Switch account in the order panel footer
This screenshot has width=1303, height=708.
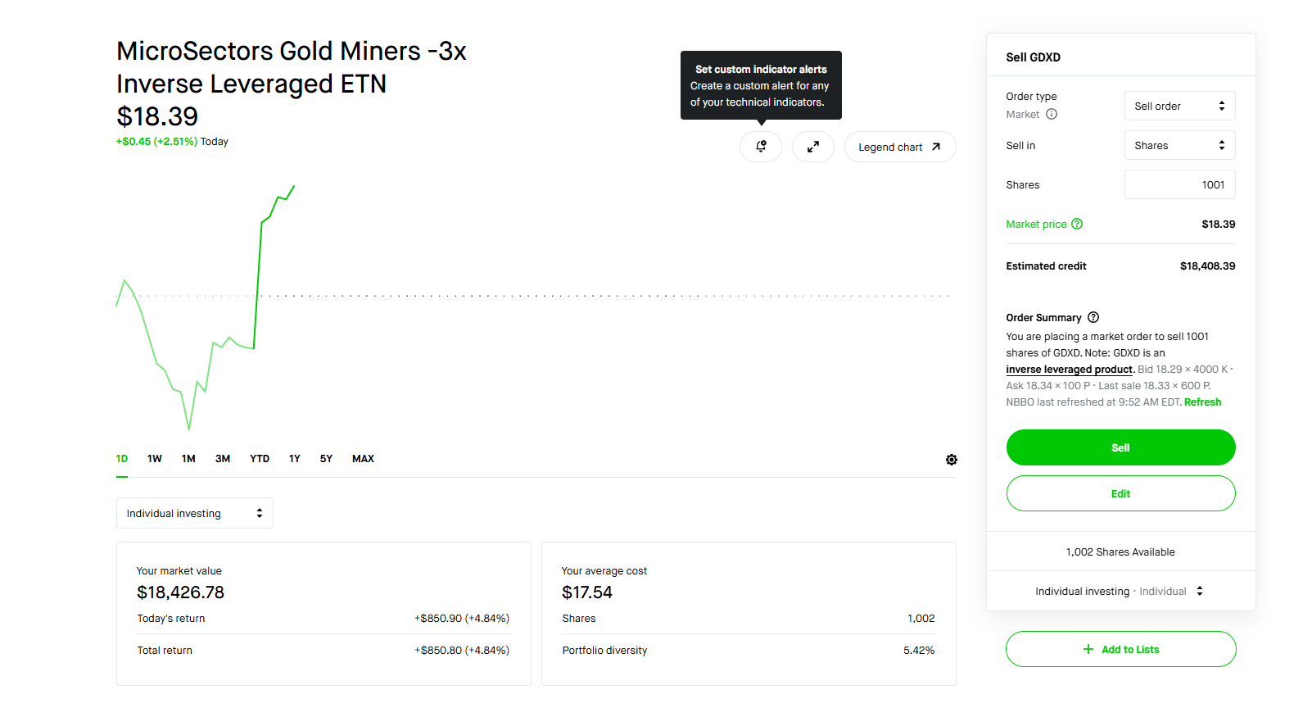tap(1120, 591)
